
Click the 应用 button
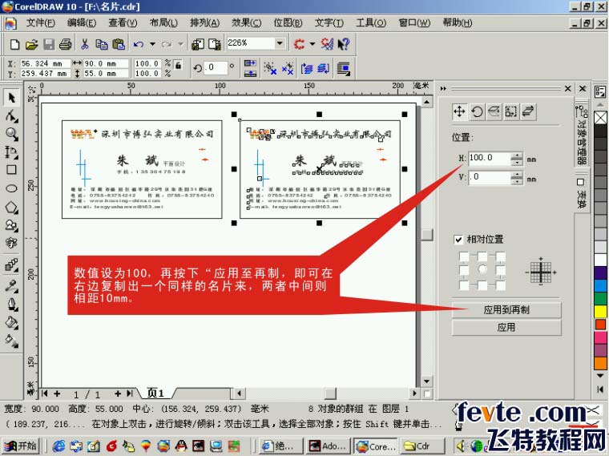[x=506, y=328]
